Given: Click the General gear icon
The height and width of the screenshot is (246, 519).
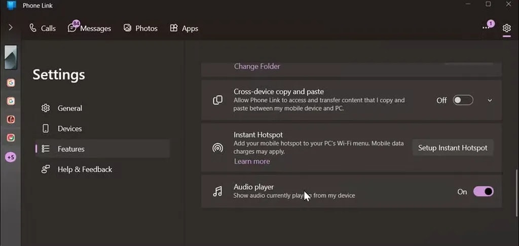Looking at the screenshot, I should [x=46, y=108].
